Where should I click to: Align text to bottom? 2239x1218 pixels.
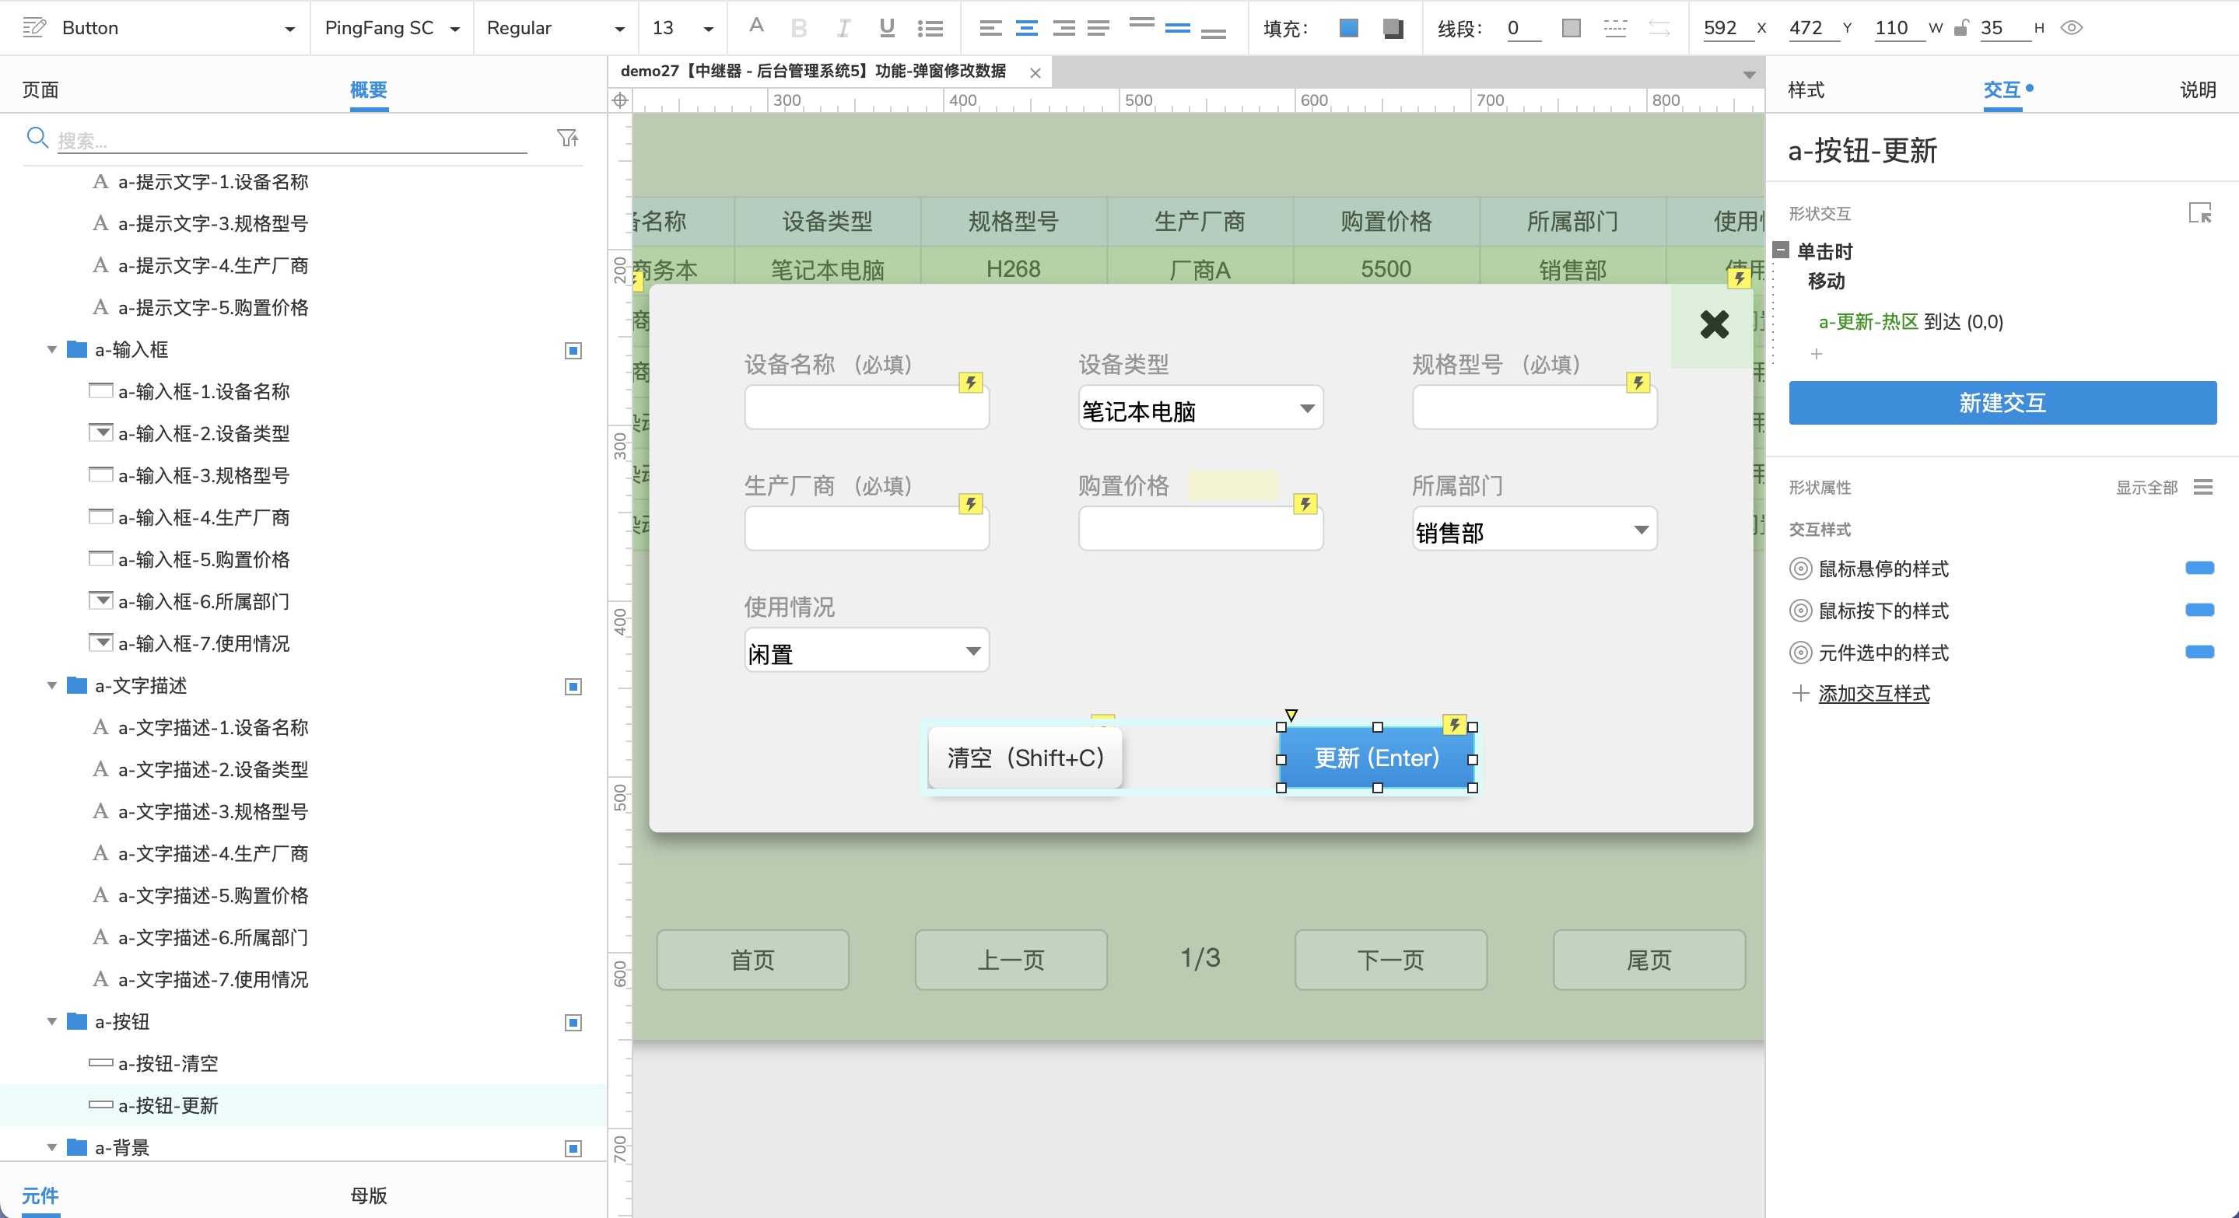point(1213,33)
